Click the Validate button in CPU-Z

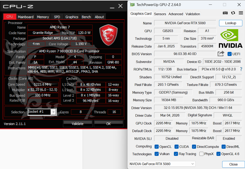[78, 124]
